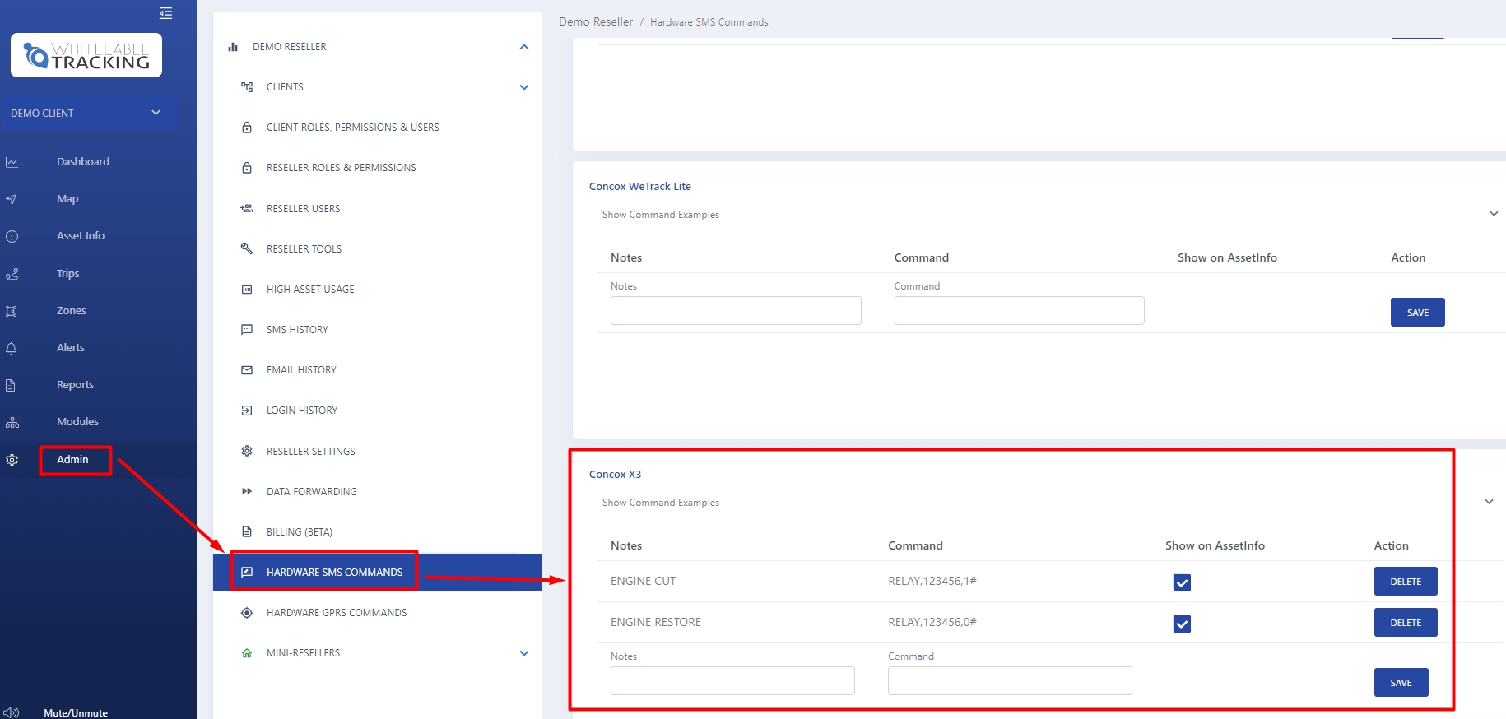Click the Reseller Roles lock icon
Screen dimensions: 1506x719
pos(247,168)
